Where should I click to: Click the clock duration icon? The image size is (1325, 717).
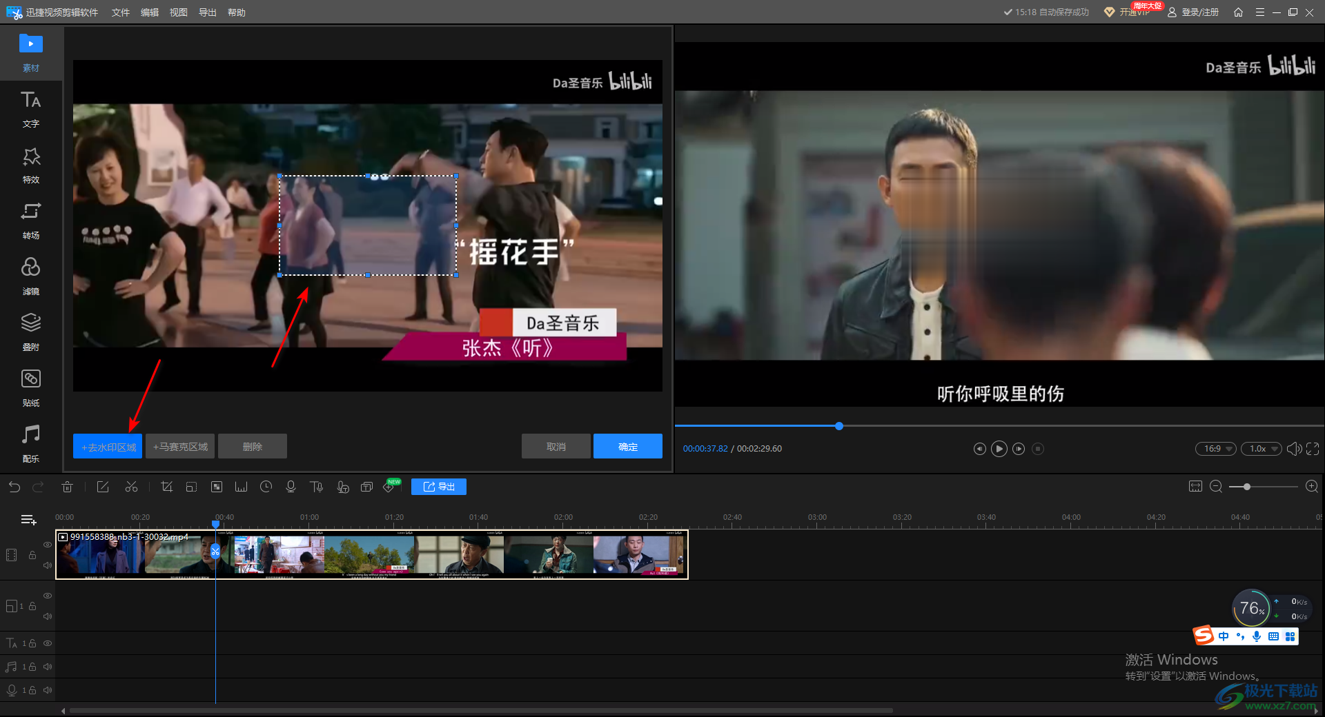tap(266, 487)
